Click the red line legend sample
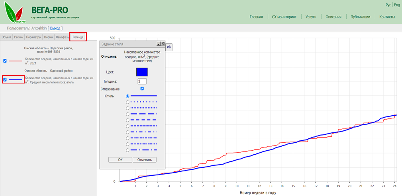This screenshot has height=196, width=402. [16, 61]
